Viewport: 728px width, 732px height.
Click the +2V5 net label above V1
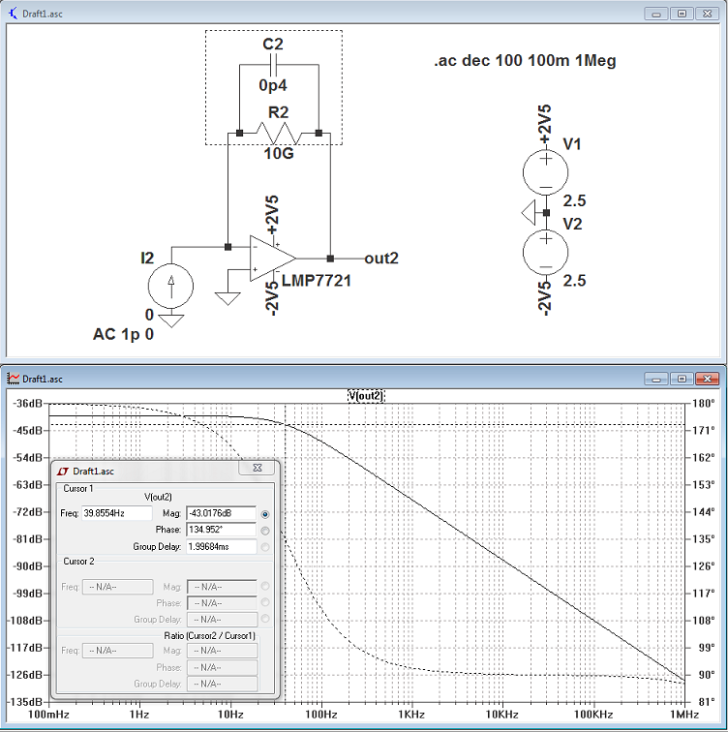click(x=545, y=125)
